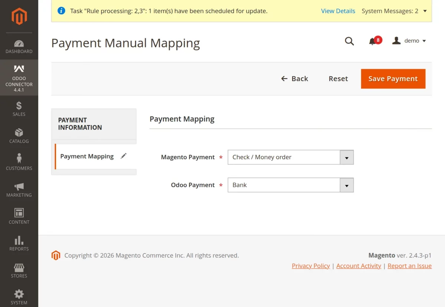Image resolution: width=445 pixels, height=307 pixels.
Task: Open the View Details link
Action: click(x=338, y=11)
